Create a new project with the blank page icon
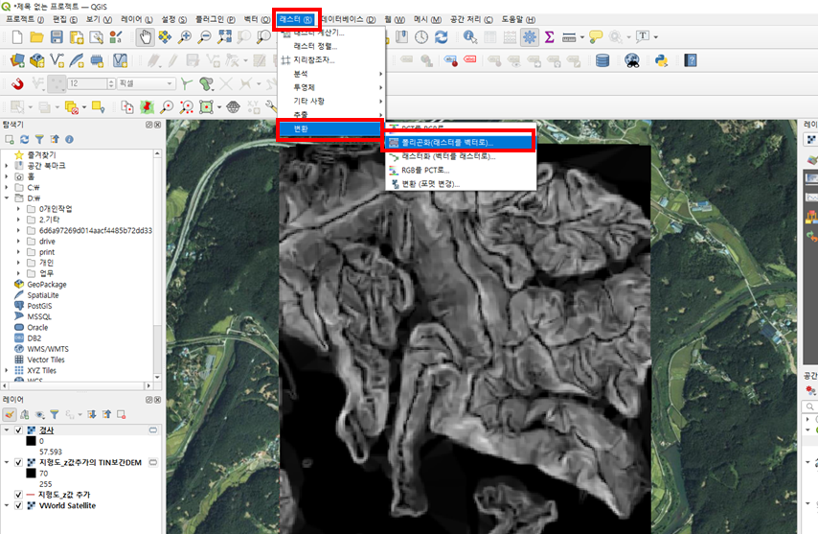Viewport: 818px width, 534px height. coord(17,37)
